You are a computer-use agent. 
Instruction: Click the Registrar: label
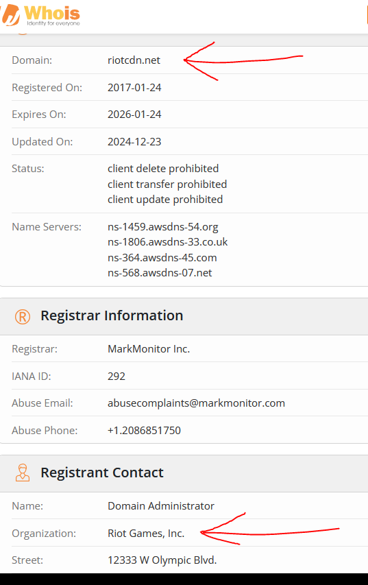35,349
